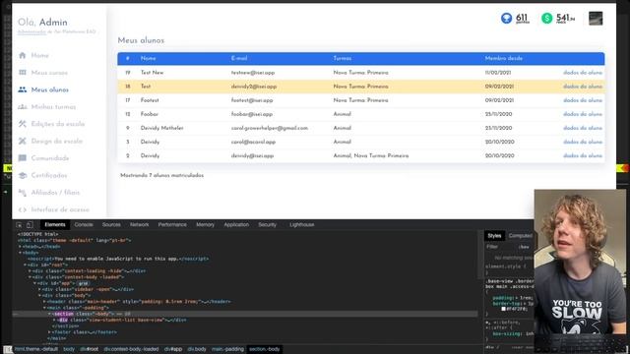The image size is (630, 354).
Task: Click the Design da escola icon
Action: (x=23, y=141)
